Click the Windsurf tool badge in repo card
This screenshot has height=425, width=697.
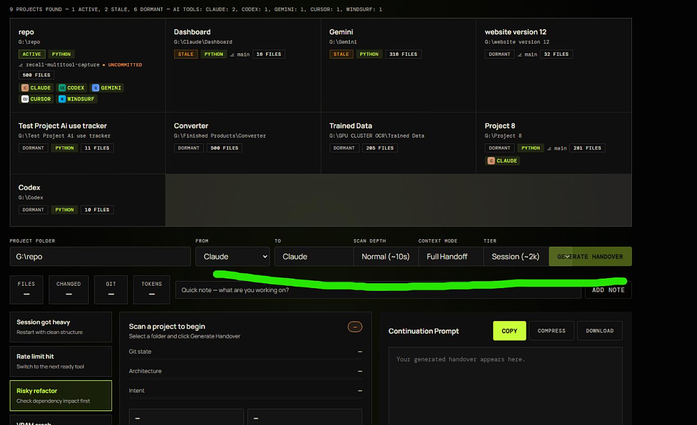[x=77, y=99]
